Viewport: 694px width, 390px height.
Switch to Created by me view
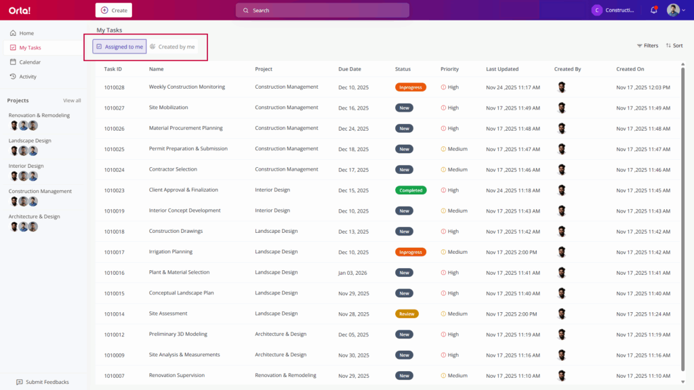tap(172, 47)
